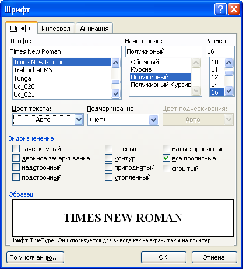Screen dimensions: 243x269
Task: Toggle the подстрочный checkbox
Action: coord(16,177)
